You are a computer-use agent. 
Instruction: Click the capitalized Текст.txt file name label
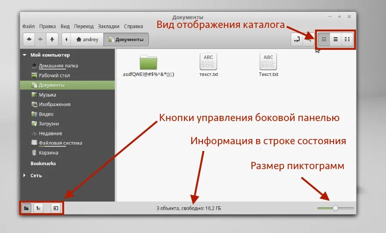click(269, 74)
